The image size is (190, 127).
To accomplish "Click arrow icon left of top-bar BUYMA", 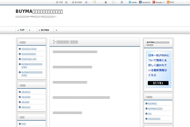I will pyautogui.click(x=73, y=2).
